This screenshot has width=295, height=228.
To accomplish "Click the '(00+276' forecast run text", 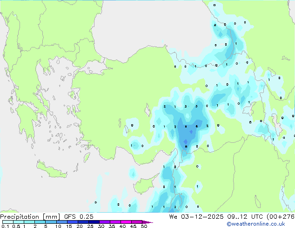I will [x=281, y=217].
